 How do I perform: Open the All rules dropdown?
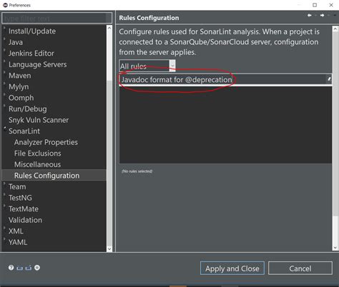pos(147,66)
